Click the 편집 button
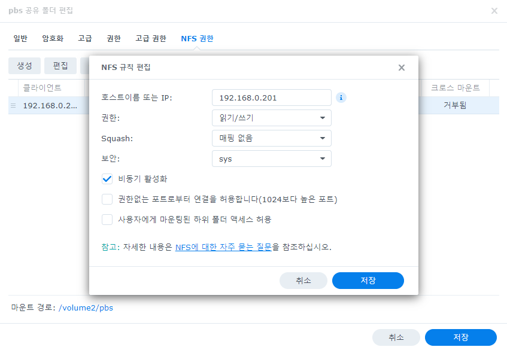The height and width of the screenshot is (350, 507). pos(60,66)
